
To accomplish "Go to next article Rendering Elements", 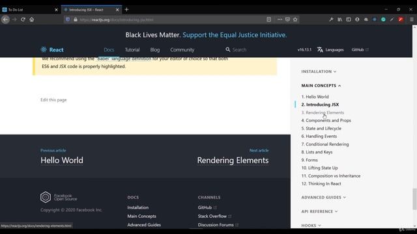I will [233, 161].
